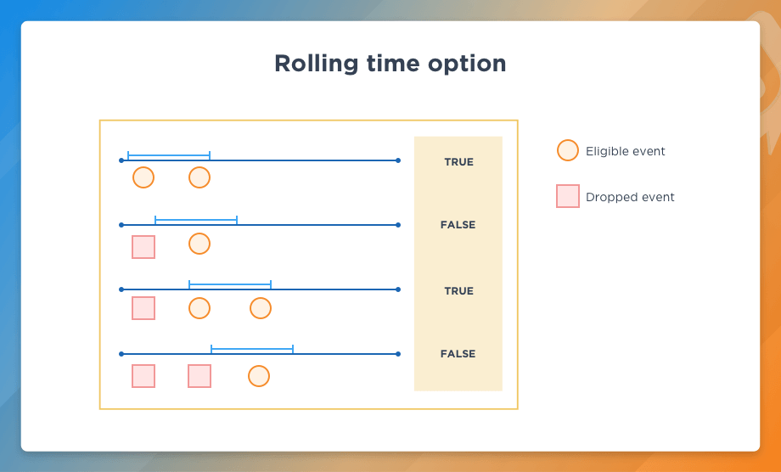Click the FALSE result for the bottom row
Image resolution: width=781 pixels, height=472 pixels.
click(x=458, y=354)
